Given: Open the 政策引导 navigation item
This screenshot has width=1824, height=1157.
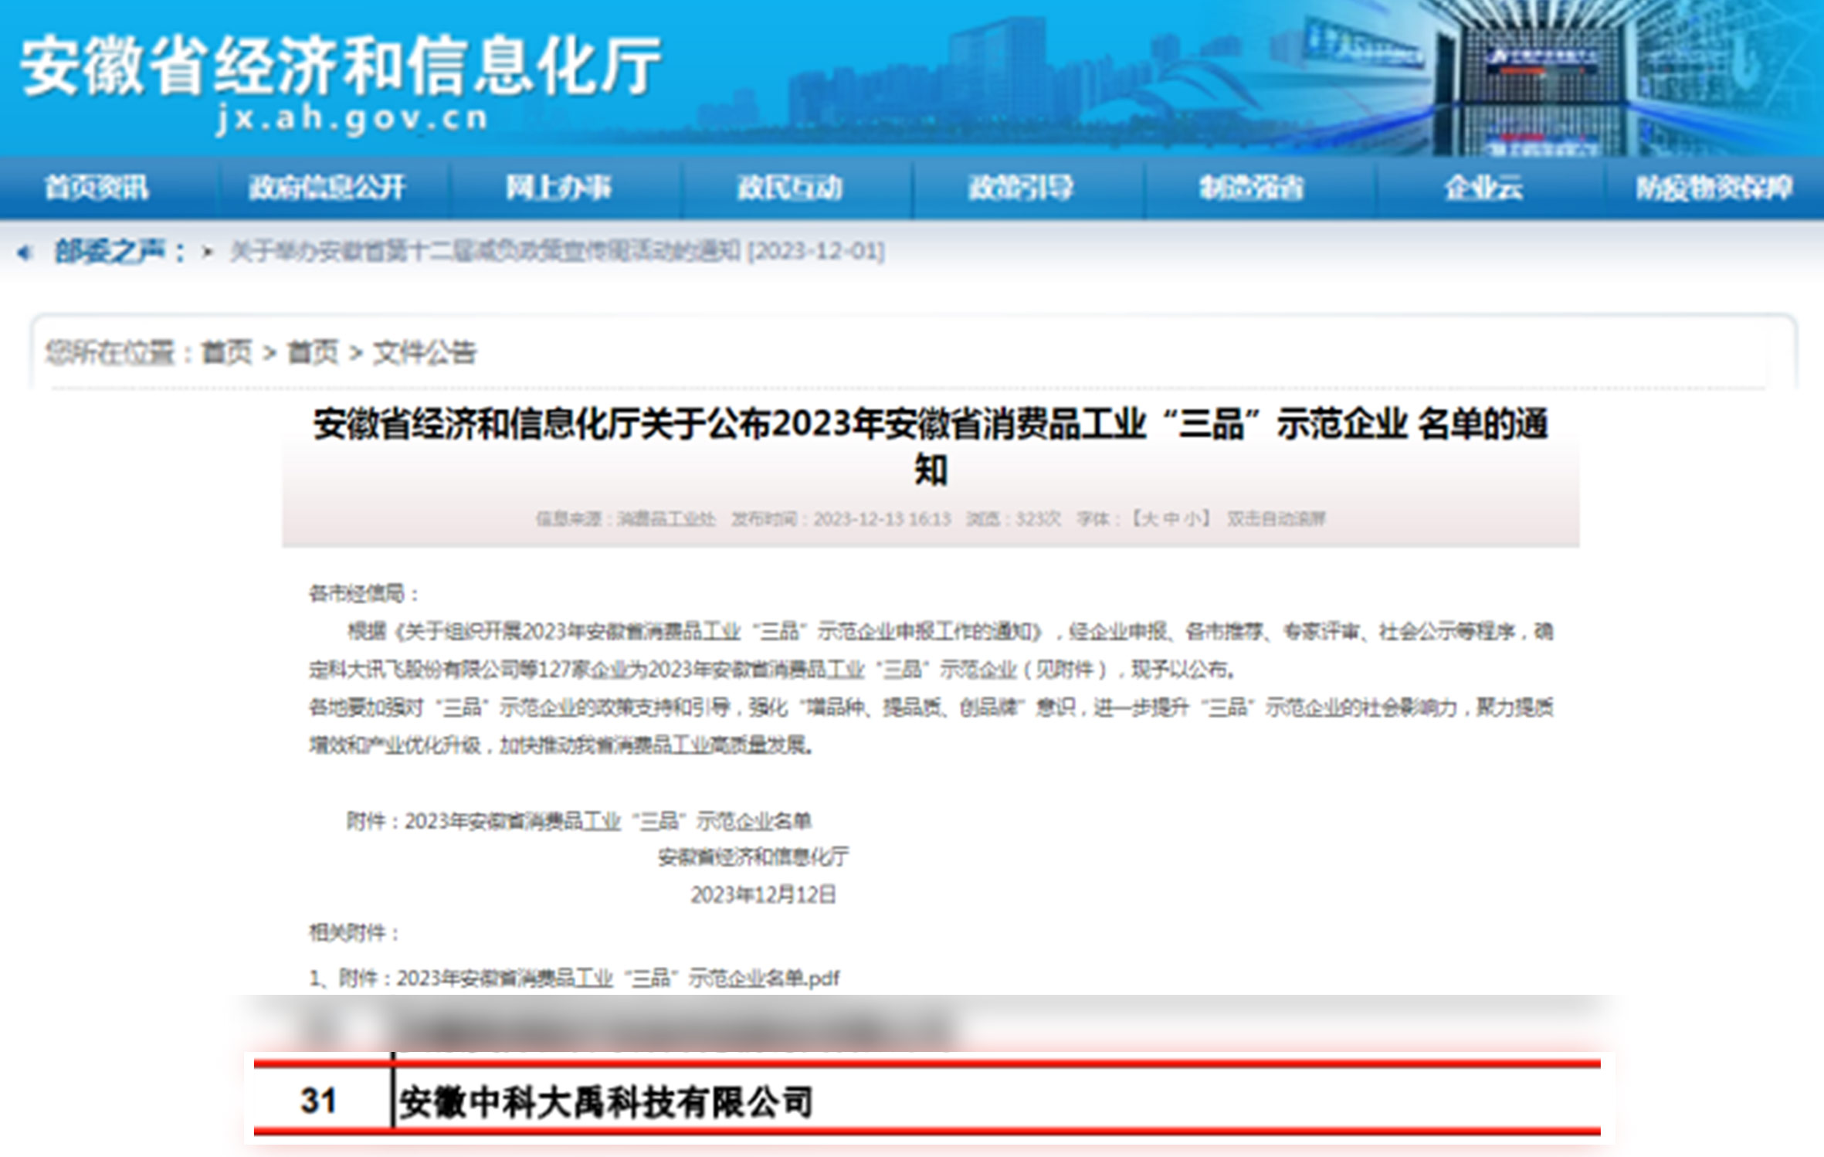Looking at the screenshot, I should point(1021,187).
